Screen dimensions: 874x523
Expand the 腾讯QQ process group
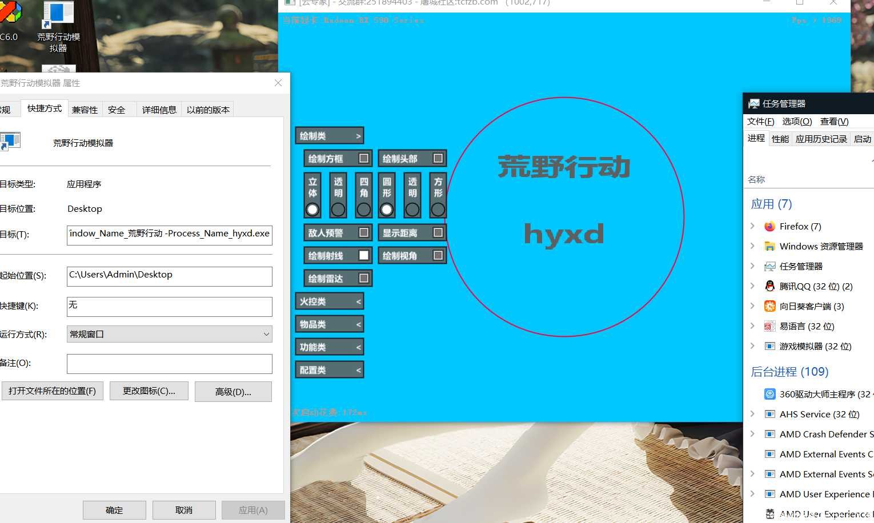click(x=752, y=286)
